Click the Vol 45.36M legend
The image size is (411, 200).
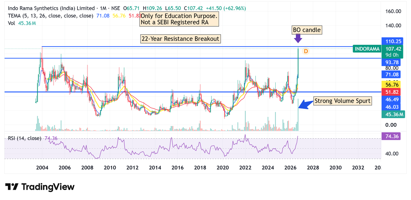click(x=22, y=23)
